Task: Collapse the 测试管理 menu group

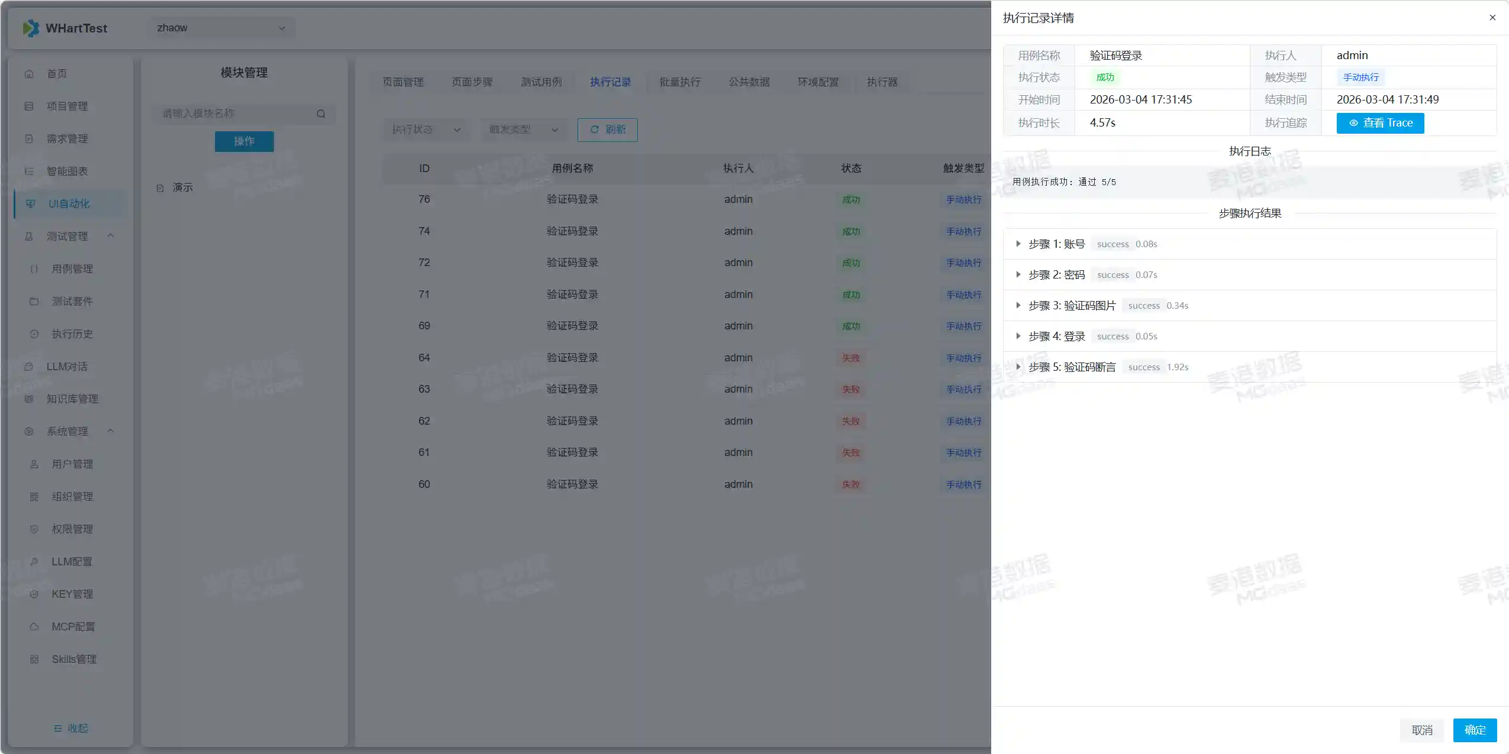Action: point(111,236)
